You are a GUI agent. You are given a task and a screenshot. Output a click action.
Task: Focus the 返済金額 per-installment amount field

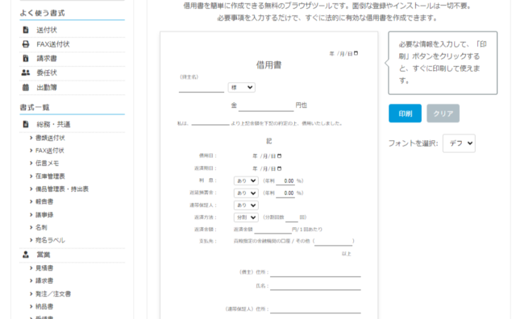click(x=273, y=230)
